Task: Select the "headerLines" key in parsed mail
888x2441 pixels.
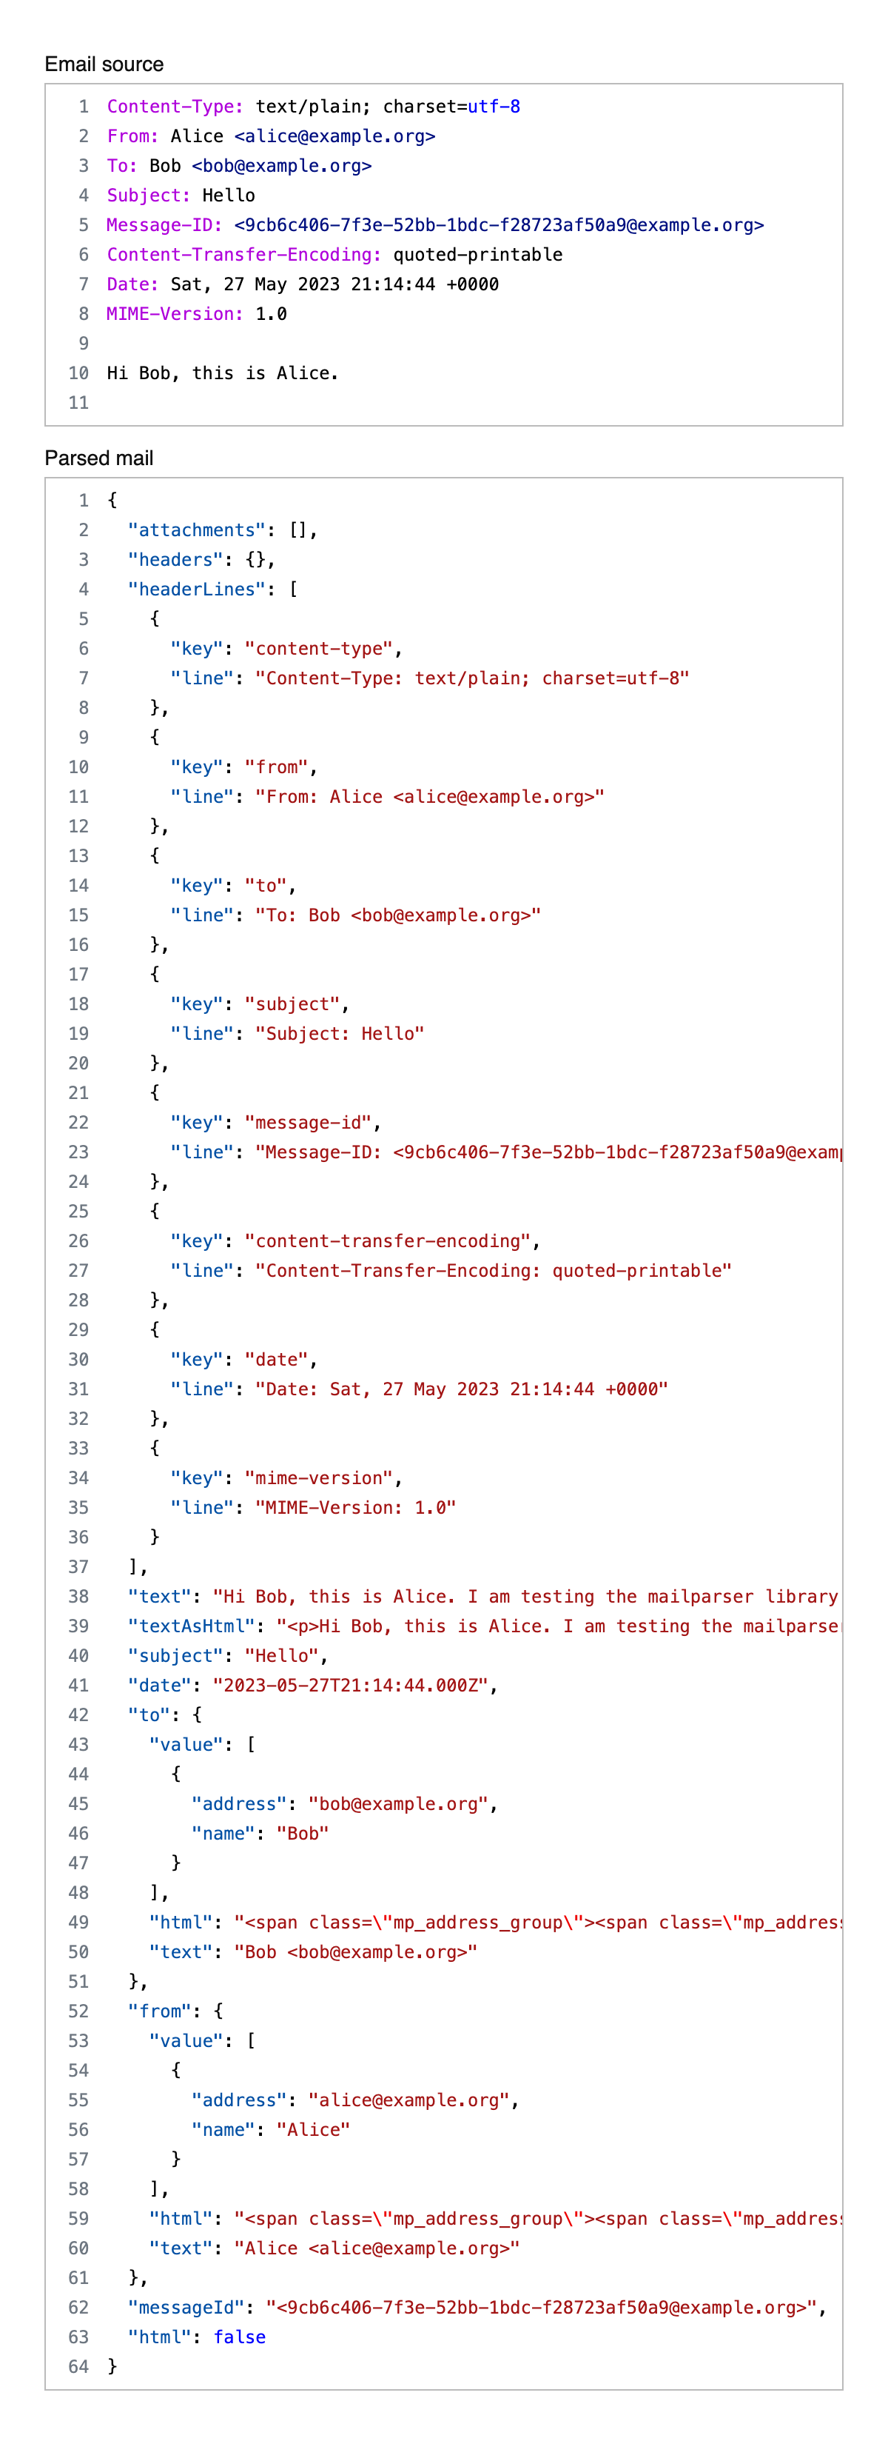Action: [x=197, y=590]
